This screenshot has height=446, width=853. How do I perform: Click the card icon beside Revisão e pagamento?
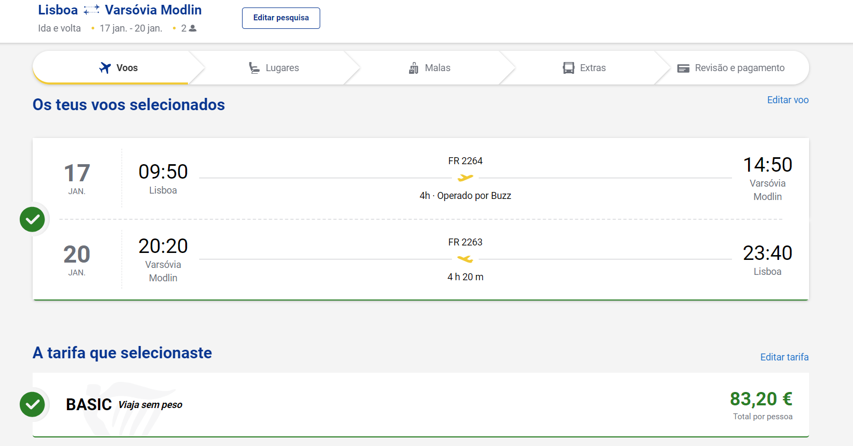(x=683, y=68)
